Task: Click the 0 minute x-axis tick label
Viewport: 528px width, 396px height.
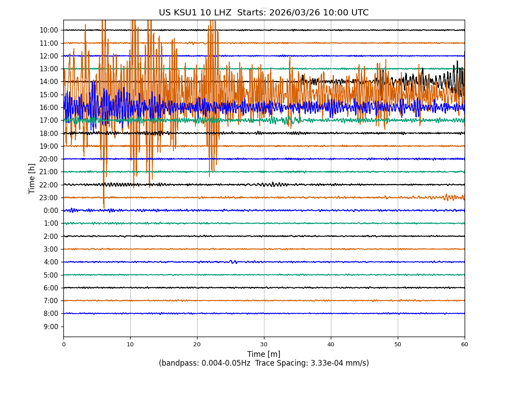Action: coord(63,345)
